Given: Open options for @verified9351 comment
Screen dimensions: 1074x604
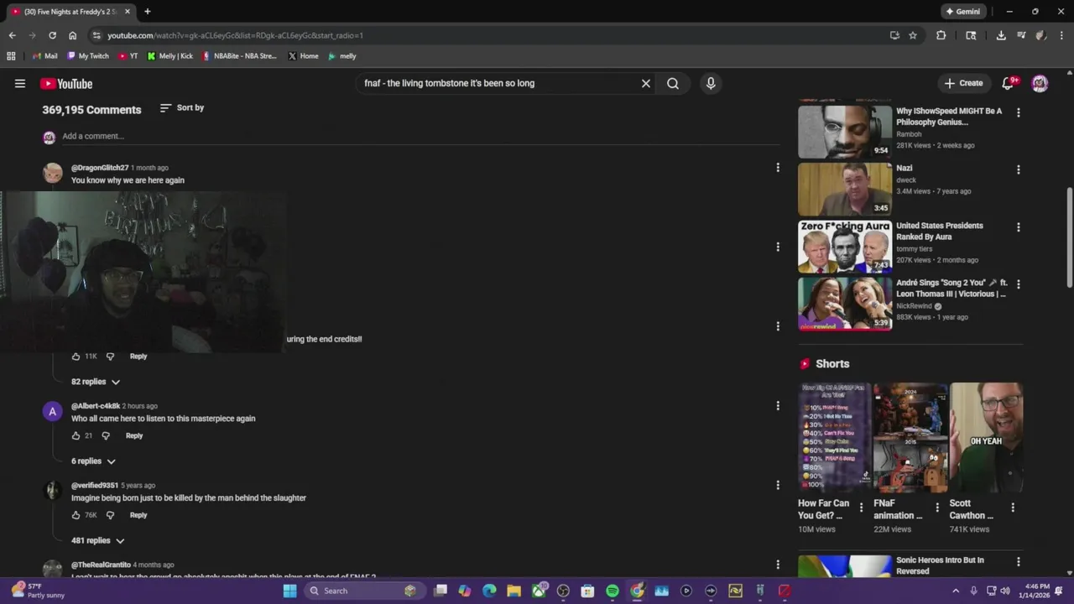Looking at the screenshot, I should click(x=778, y=485).
